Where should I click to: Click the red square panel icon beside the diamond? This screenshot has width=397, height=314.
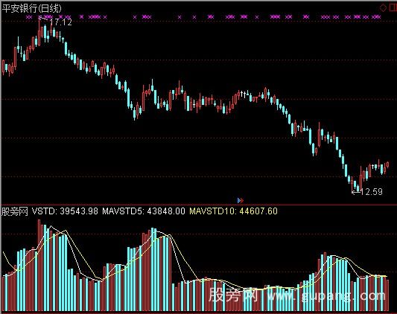393,7
